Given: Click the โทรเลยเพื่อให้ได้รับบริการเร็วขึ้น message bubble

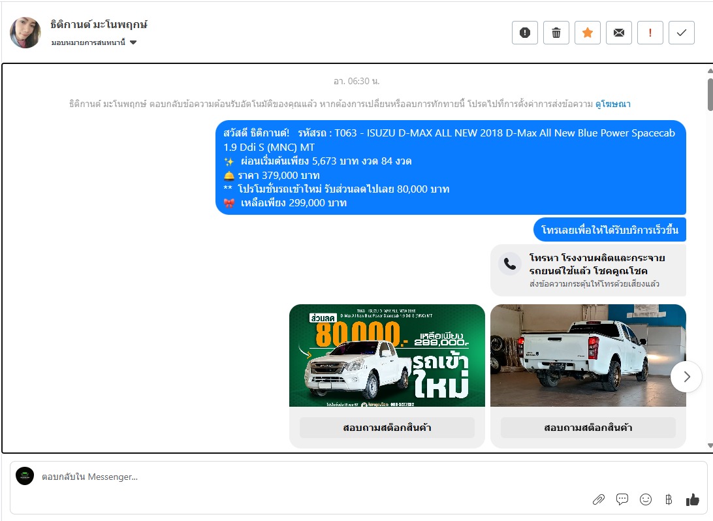Looking at the screenshot, I should tap(610, 230).
